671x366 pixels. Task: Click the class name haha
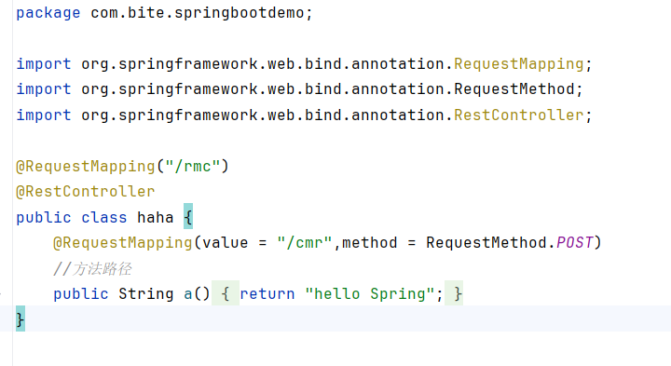(156, 218)
